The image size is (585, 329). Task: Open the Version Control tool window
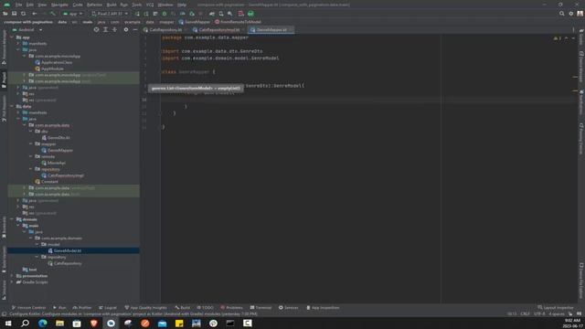point(28,307)
